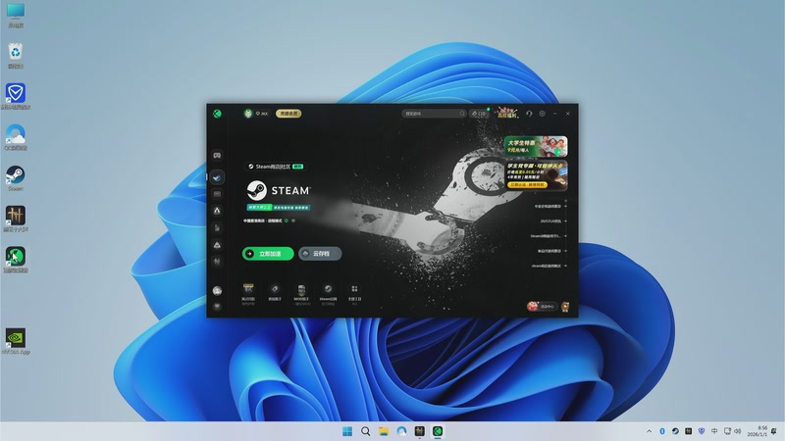Click the mascot icon in window bottom-right corner

click(x=565, y=306)
